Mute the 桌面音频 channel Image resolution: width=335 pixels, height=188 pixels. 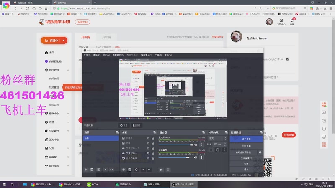pyautogui.click(x=196, y=158)
